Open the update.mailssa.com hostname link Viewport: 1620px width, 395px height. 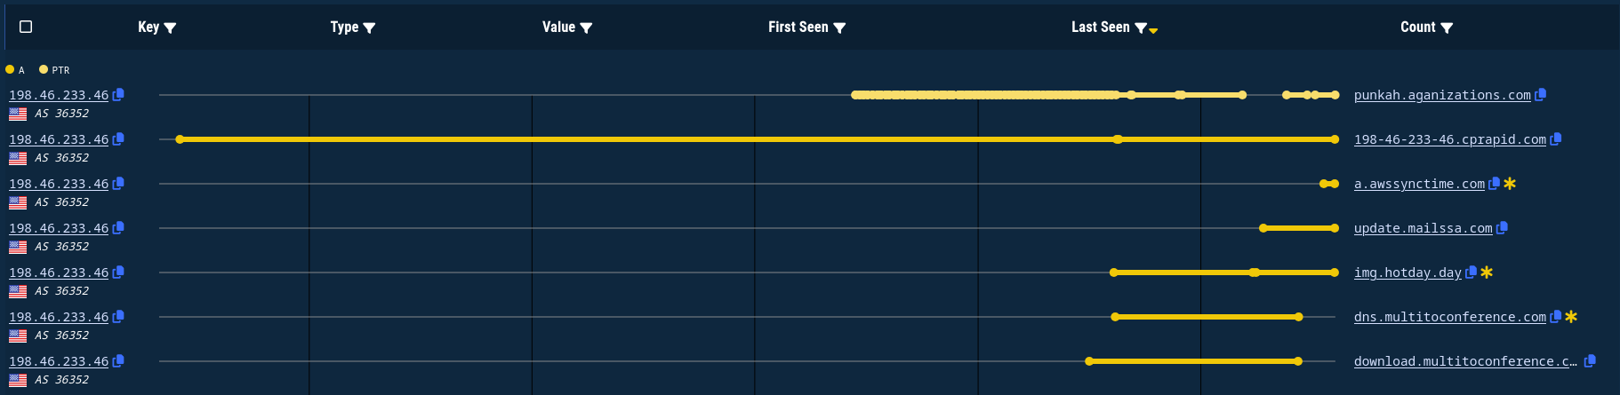(x=1423, y=228)
